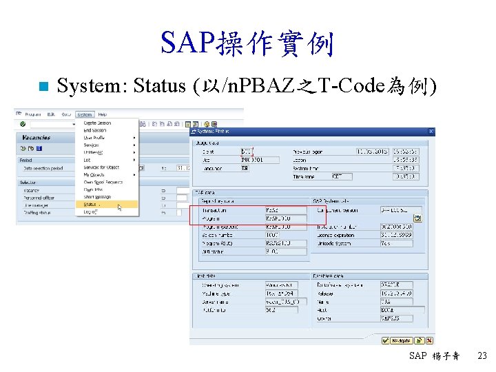Click the Client field in Usage data

(x=247, y=152)
